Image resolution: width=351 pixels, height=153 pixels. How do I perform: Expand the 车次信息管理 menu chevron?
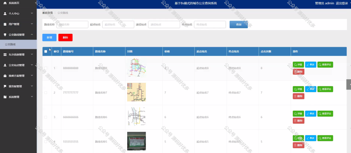[32, 54]
